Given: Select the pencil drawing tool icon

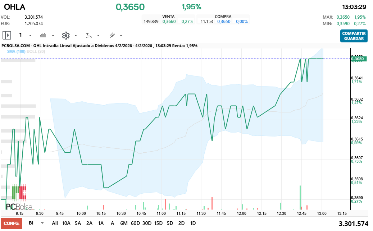Looking at the screenshot, I should (x=112, y=35).
